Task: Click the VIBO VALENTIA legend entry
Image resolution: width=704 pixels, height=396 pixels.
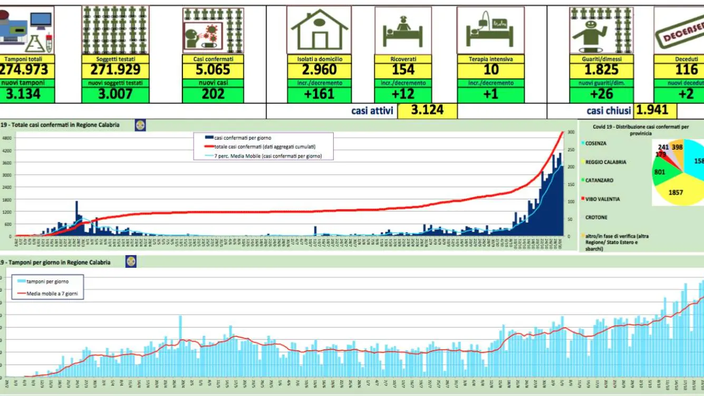Action: coord(602,199)
